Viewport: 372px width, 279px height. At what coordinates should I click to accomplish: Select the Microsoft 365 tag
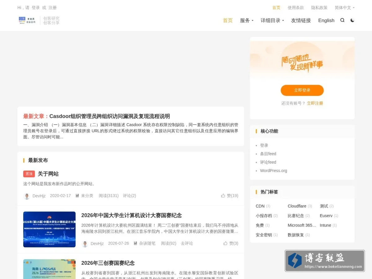tap(302, 225)
